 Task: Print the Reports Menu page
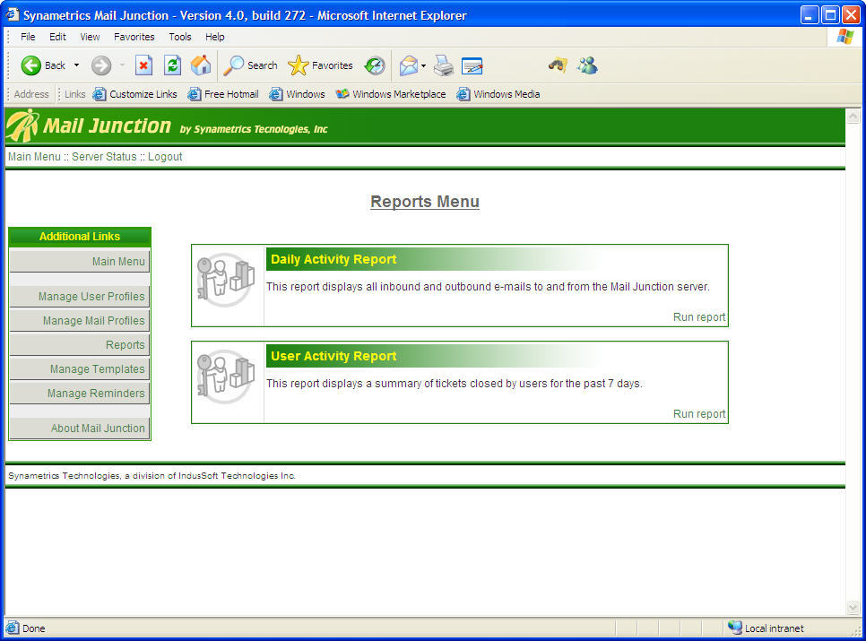coord(442,65)
